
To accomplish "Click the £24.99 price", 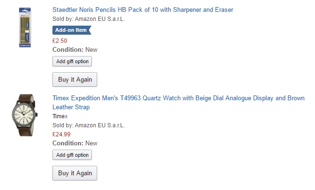I will [x=61, y=134].
